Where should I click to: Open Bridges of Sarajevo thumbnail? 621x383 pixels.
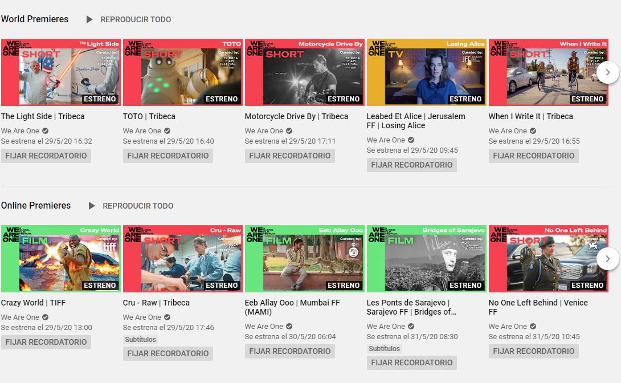427,259
